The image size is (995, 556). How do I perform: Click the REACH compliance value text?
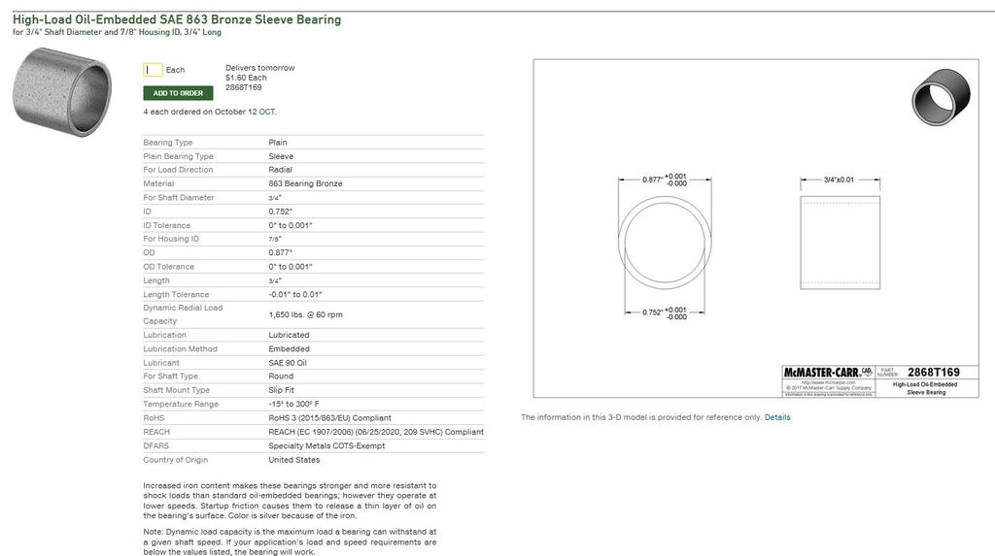pyautogui.click(x=376, y=433)
